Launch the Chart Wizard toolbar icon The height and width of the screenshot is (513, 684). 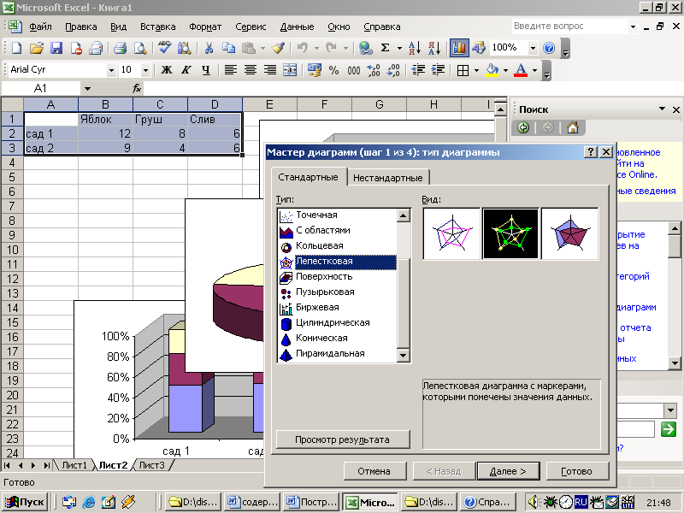pos(459,48)
